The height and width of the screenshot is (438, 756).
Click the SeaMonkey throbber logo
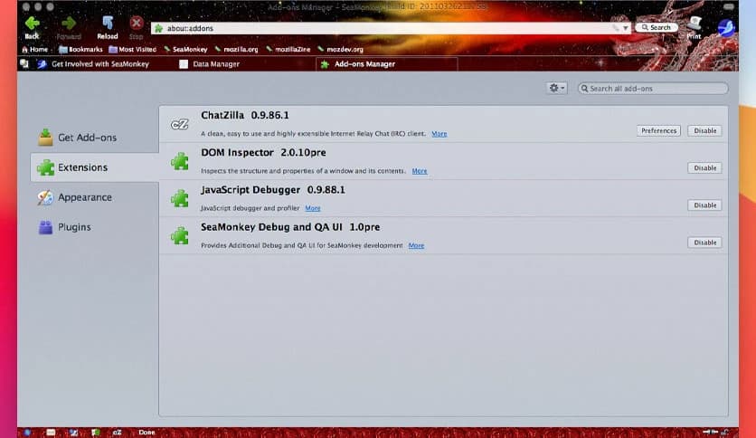coord(725,27)
